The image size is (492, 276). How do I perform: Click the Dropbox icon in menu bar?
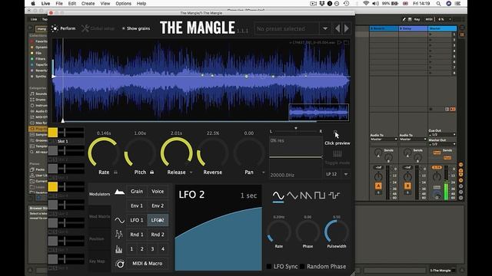click(322, 3)
